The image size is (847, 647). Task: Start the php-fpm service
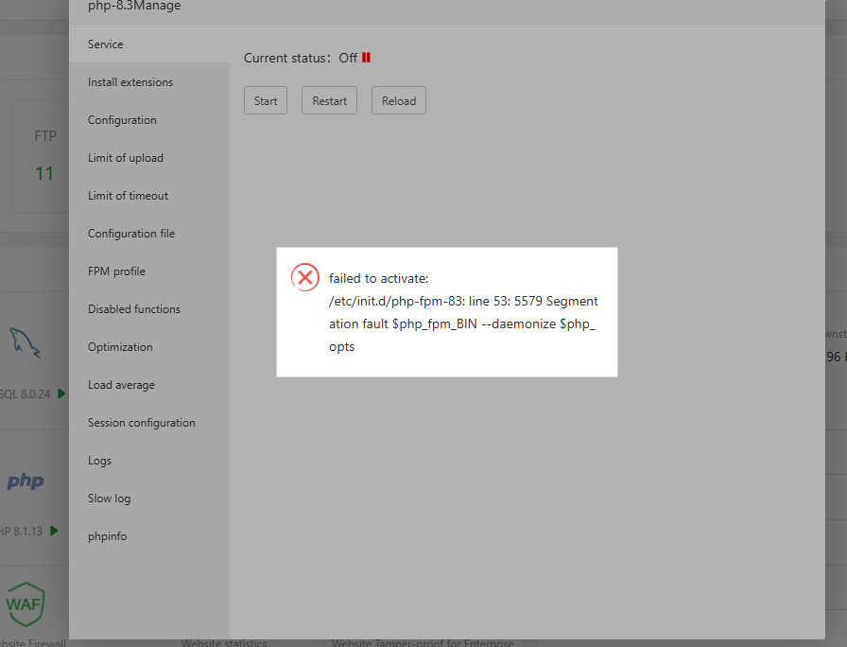click(266, 100)
